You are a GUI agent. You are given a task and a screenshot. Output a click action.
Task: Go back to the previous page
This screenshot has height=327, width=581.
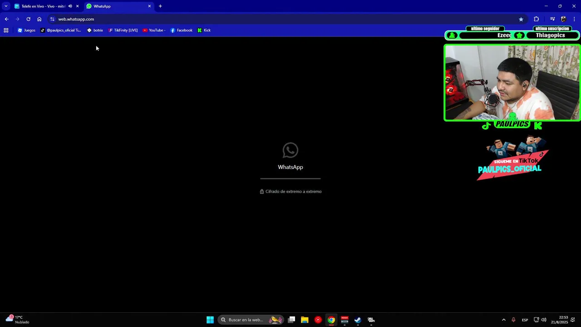coord(6,19)
